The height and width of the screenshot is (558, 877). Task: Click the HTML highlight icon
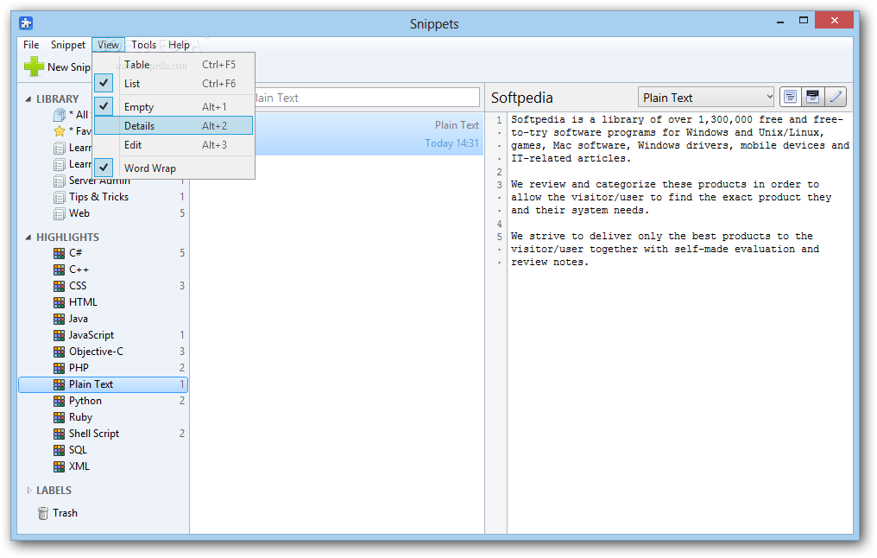pyautogui.click(x=59, y=302)
